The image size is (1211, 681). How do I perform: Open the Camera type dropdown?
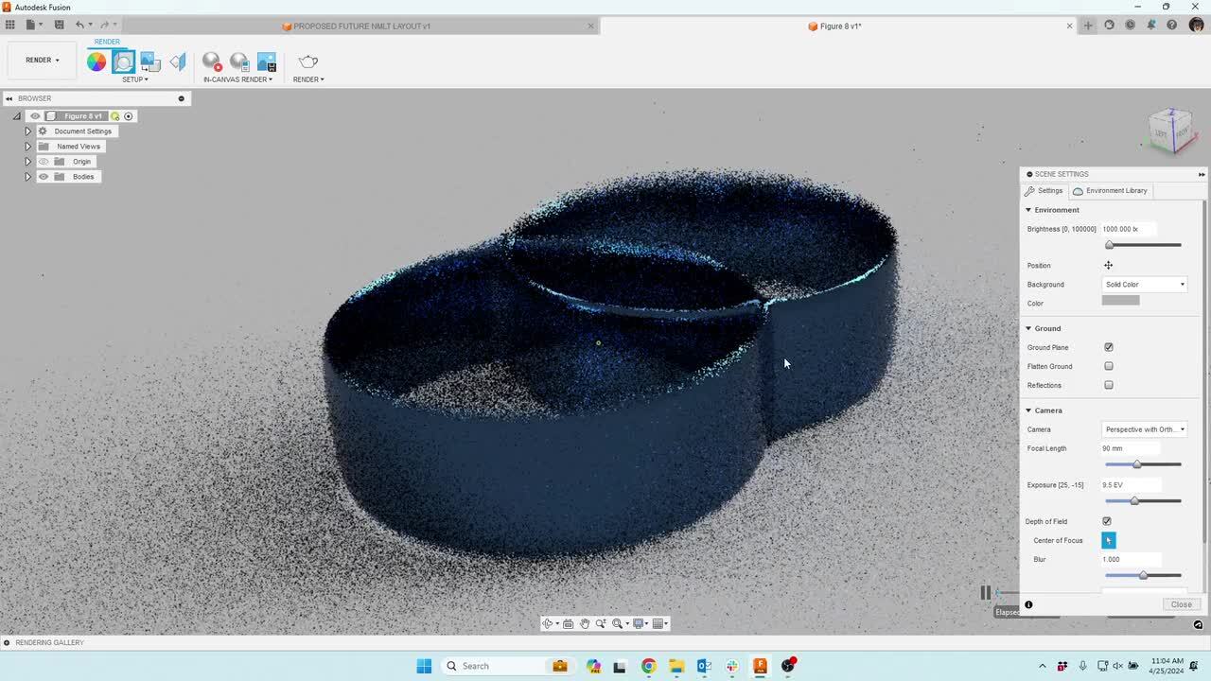point(1145,429)
